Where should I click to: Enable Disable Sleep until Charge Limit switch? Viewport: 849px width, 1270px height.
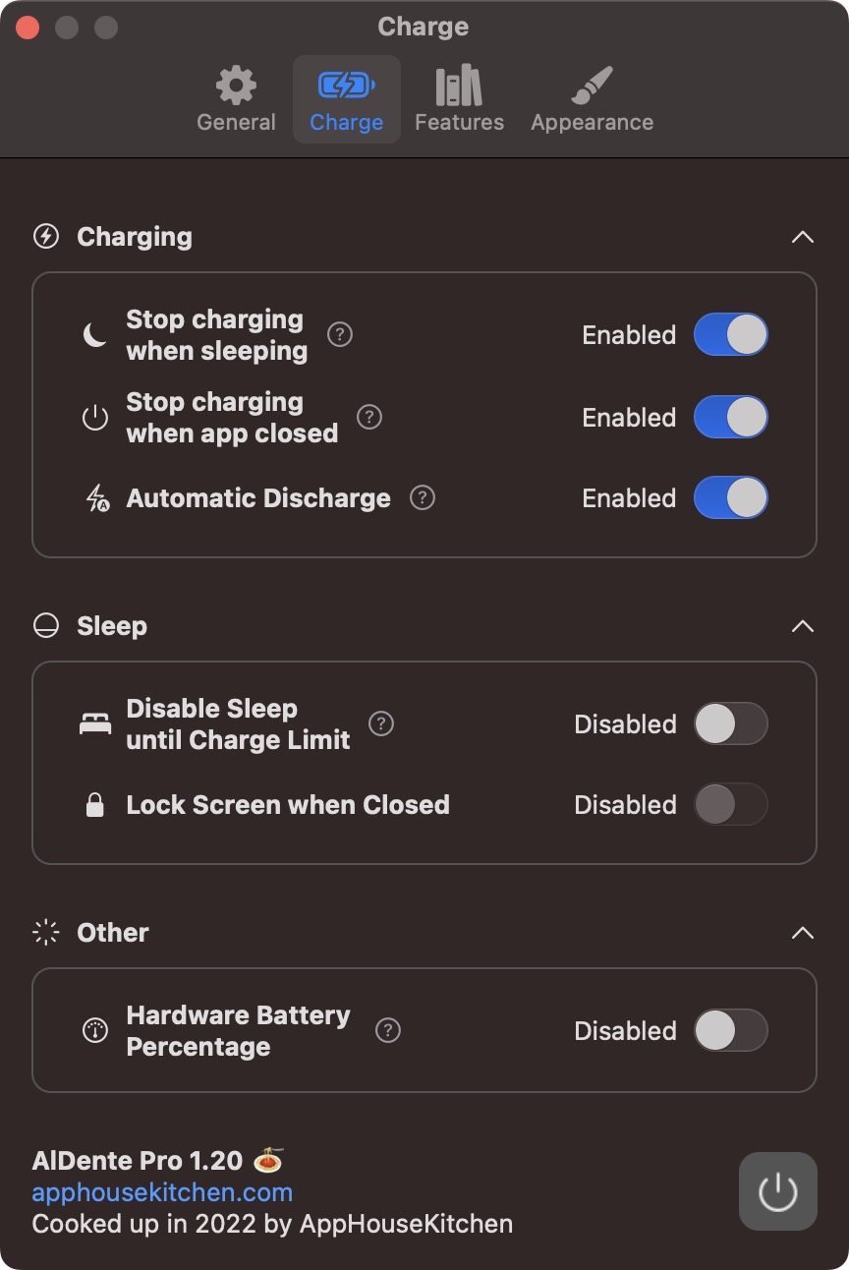pos(730,724)
